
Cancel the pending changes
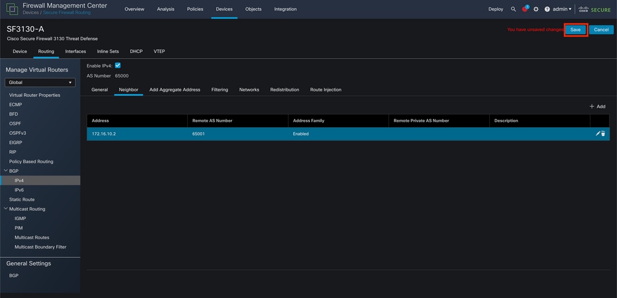tap(602, 30)
